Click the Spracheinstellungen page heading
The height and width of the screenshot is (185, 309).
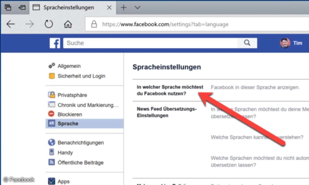point(167,67)
